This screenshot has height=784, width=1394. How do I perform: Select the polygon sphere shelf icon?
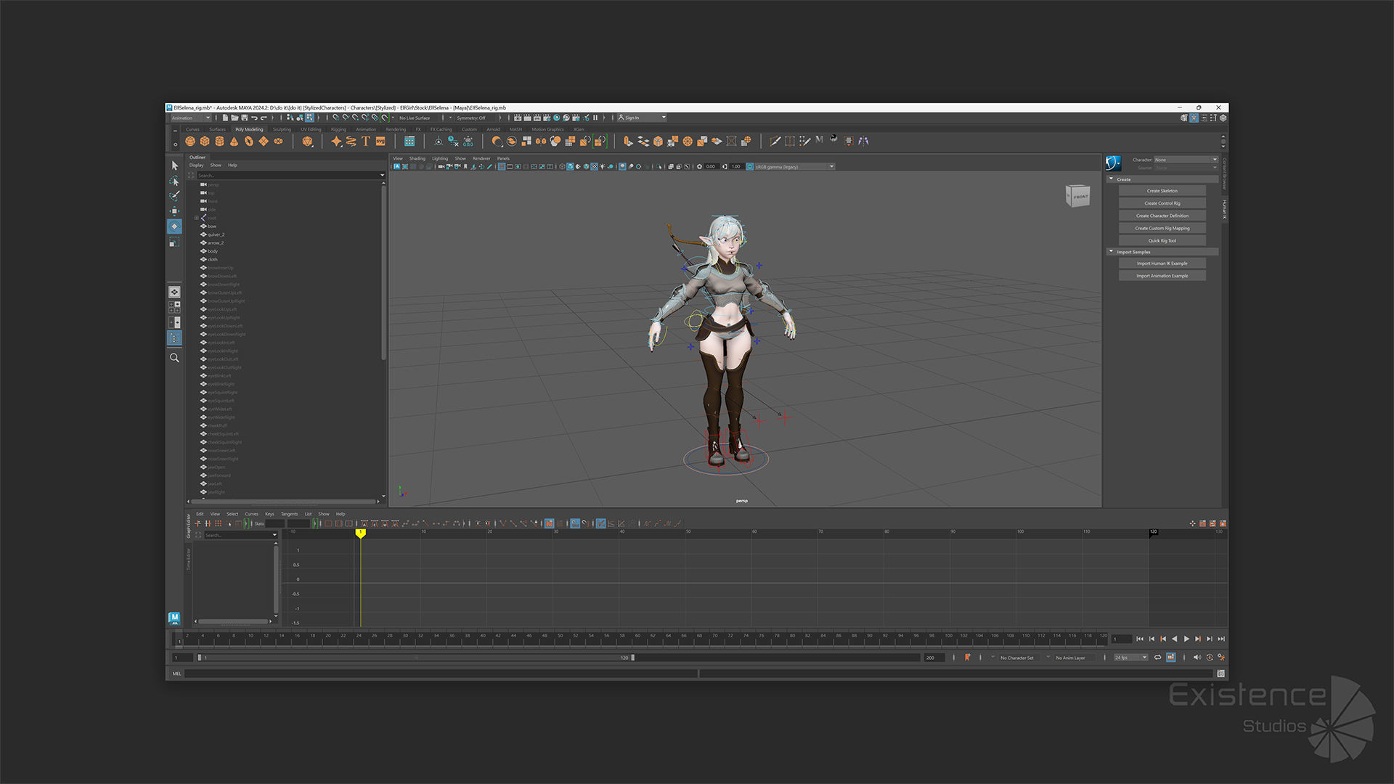tap(190, 142)
